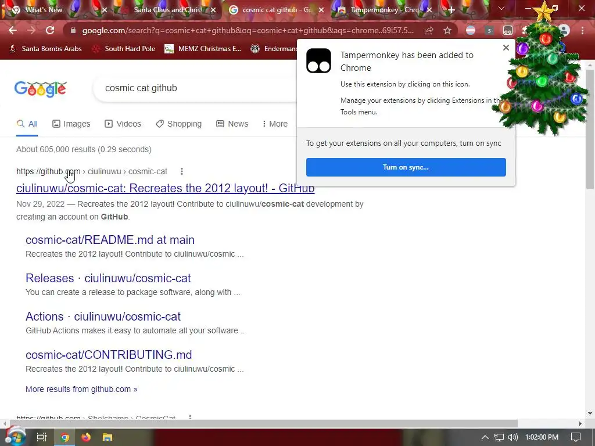Screen dimensions: 595x446
Task: Open the network status tray icon
Action: [x=499, y=437]
